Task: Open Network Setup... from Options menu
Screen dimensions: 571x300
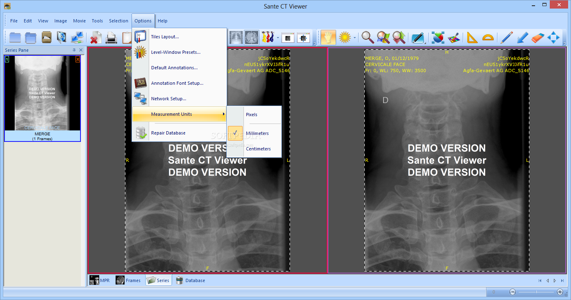Action: [x=179, y=99]
